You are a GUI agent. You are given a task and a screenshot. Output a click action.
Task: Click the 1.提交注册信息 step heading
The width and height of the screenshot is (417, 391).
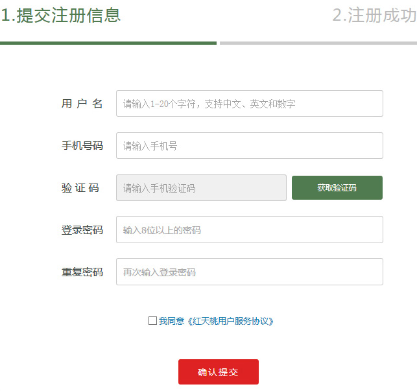(61, 16)
